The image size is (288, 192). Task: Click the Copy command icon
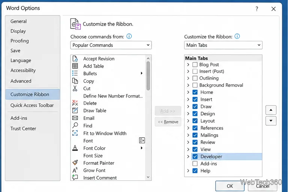click(x=75, y=81)
